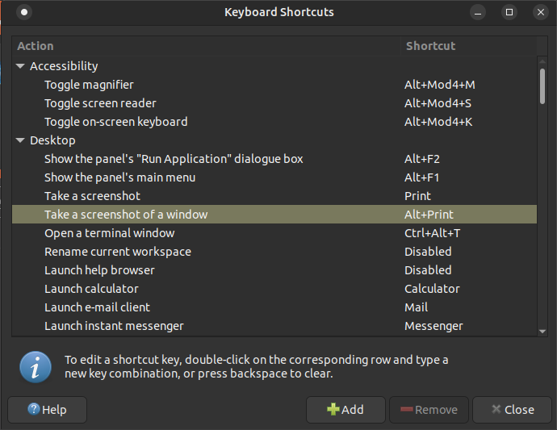Image resolution: width=557 pixels, height=430 pixels.
Task: Select the Launch calculator row
Action: [x=91, y=289]
